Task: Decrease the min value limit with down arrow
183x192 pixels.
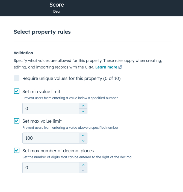Action: coord(83,111)
